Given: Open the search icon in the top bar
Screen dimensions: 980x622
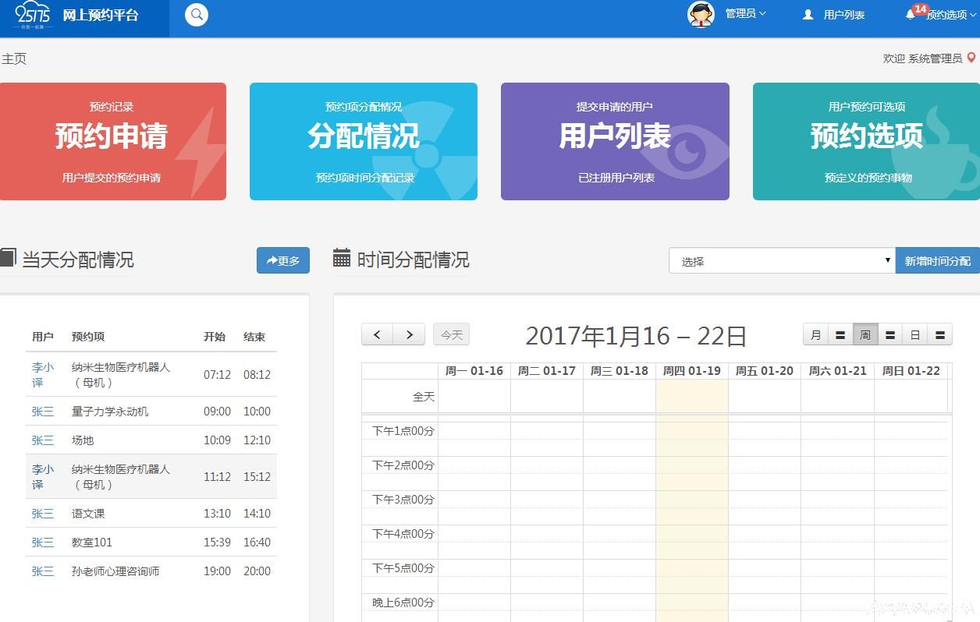Looking at the screenshot, I should 196,14.
